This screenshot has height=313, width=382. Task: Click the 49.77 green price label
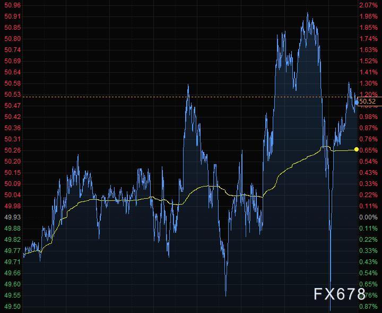[x=12, y=251]
